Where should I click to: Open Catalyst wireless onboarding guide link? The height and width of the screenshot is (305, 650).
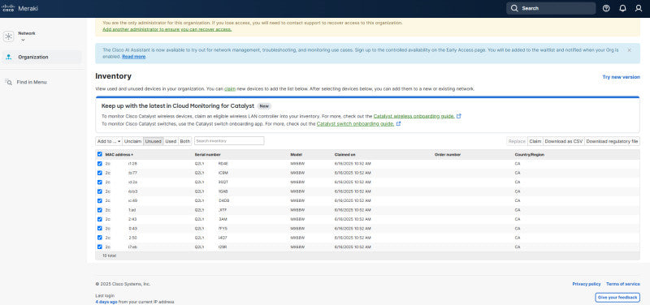(x=414, y=116)
